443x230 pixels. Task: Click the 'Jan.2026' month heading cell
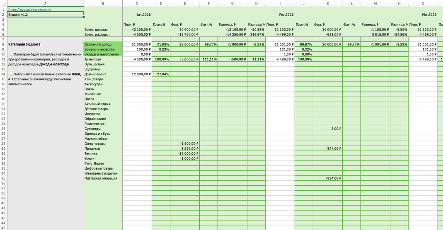(x=144, y=14)
